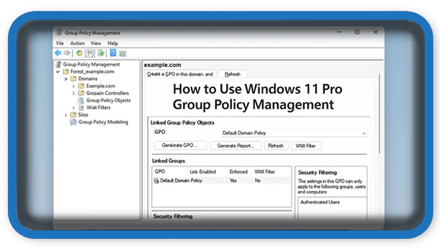Click the WMI Filter column header
Viewport: 440px width, 249px height.
pyautogui.click(x=264, y=172)
